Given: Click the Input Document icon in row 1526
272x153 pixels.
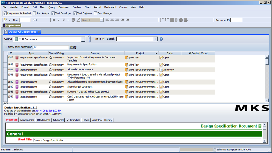Looking at the screenshot, I should tap(17, 70).
